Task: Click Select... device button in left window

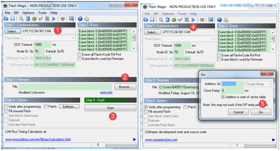Action: point(13,31)
